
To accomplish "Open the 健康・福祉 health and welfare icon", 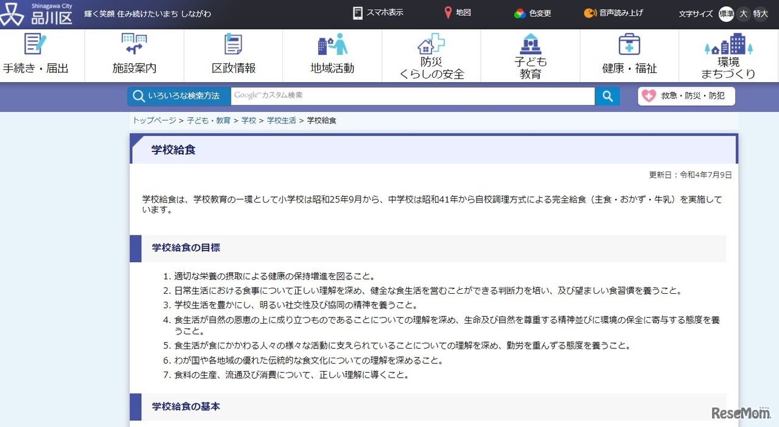I will pos(629,55).
